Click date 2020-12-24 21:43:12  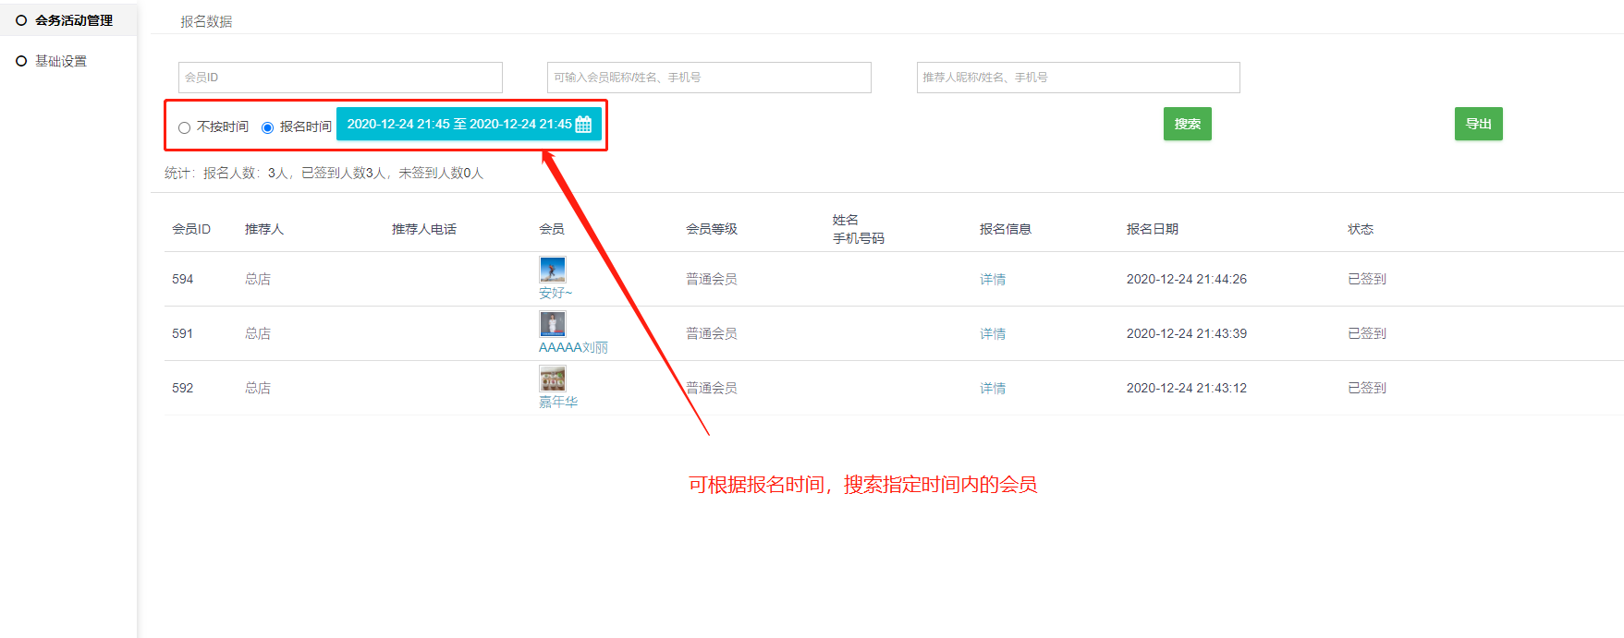tap(1187, 388)
